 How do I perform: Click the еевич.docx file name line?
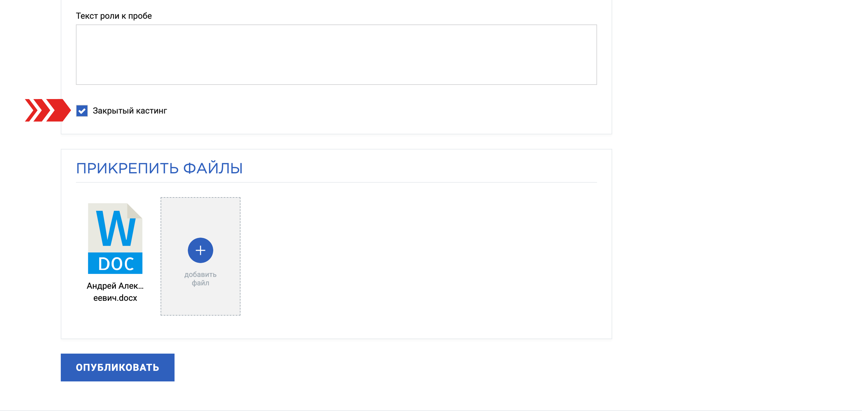[115, 298]
